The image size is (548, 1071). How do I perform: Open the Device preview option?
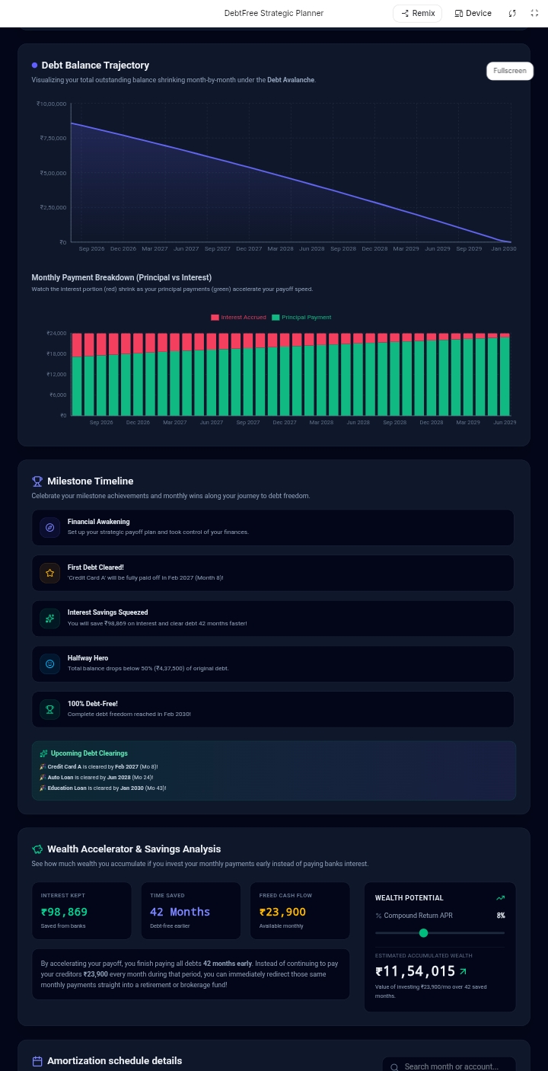[473, 13]
